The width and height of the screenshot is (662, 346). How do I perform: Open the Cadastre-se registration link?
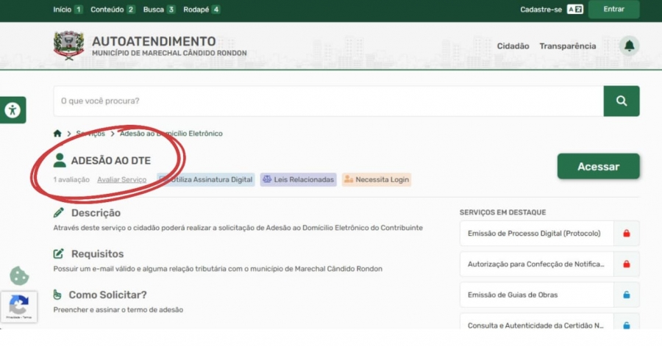541,10
